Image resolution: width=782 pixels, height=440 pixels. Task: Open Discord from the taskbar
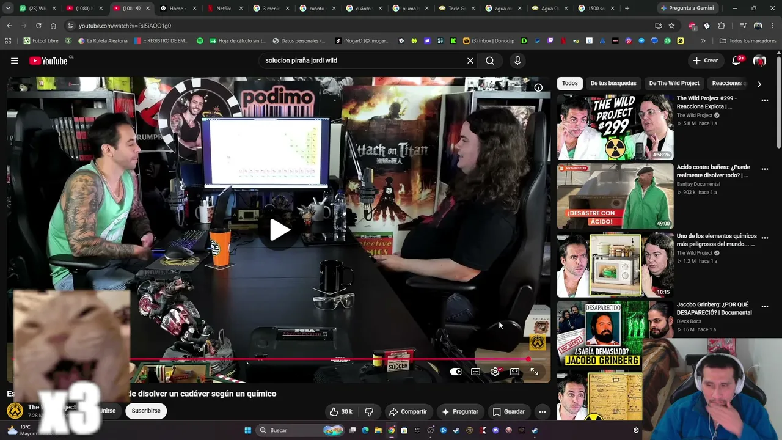tap(495, 430)
